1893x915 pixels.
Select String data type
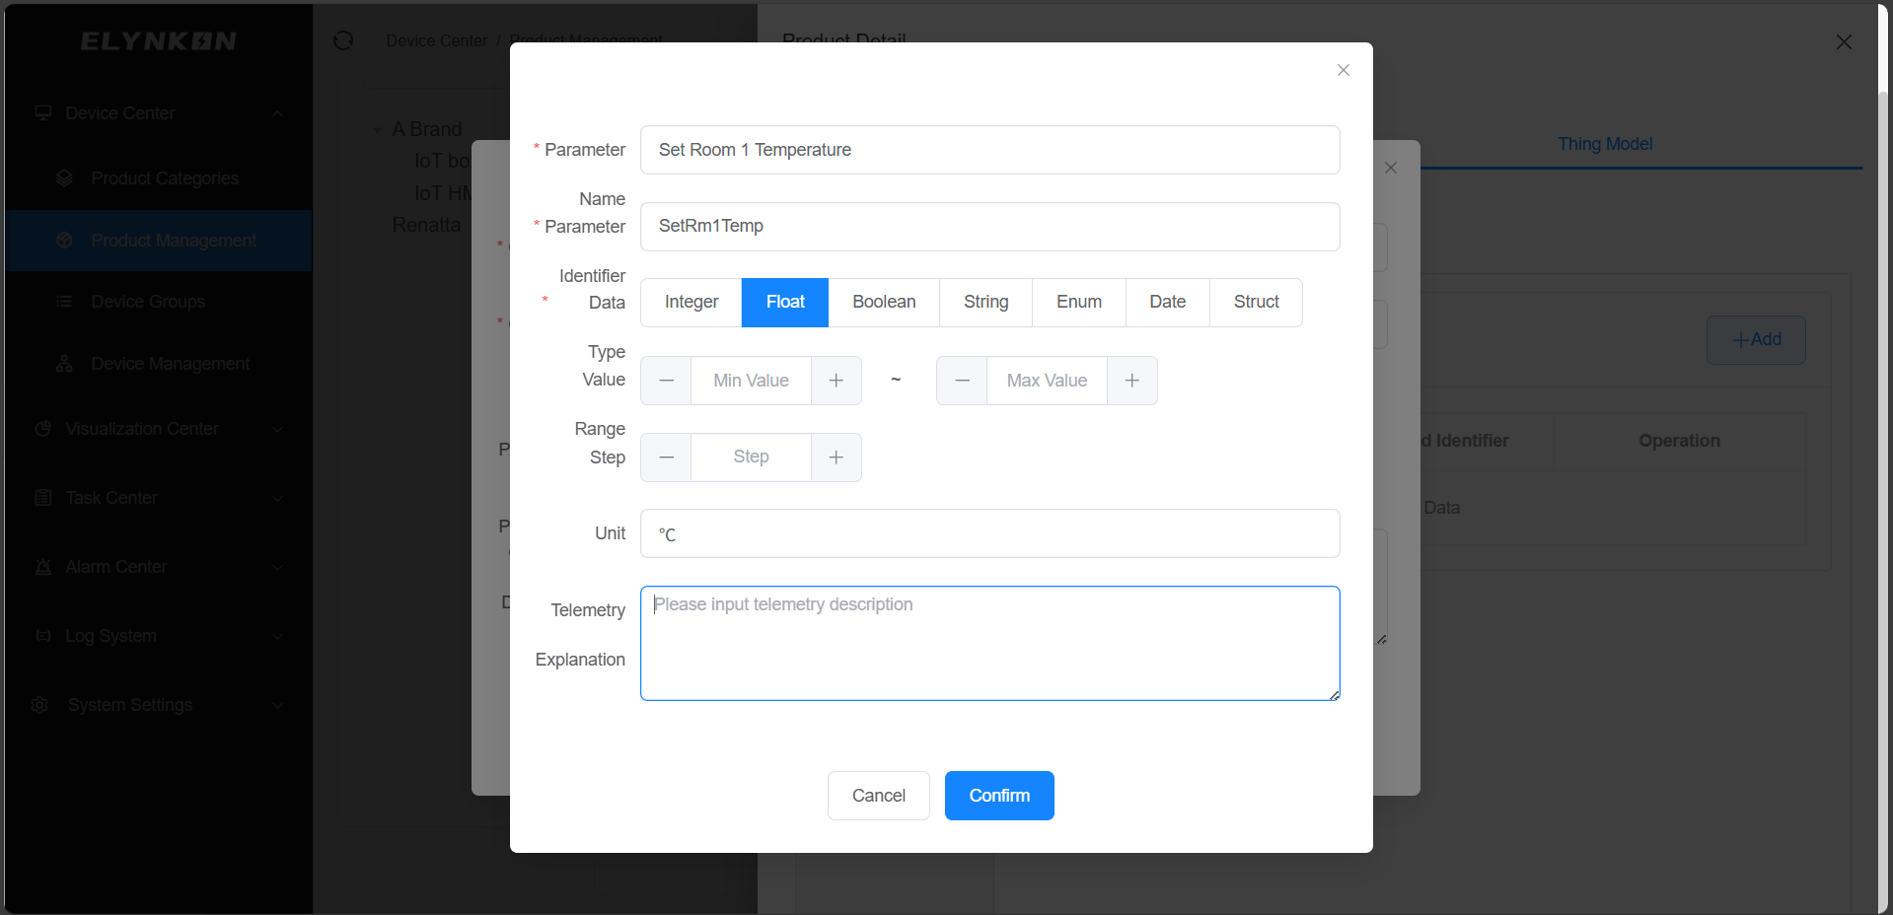(985, 303)
